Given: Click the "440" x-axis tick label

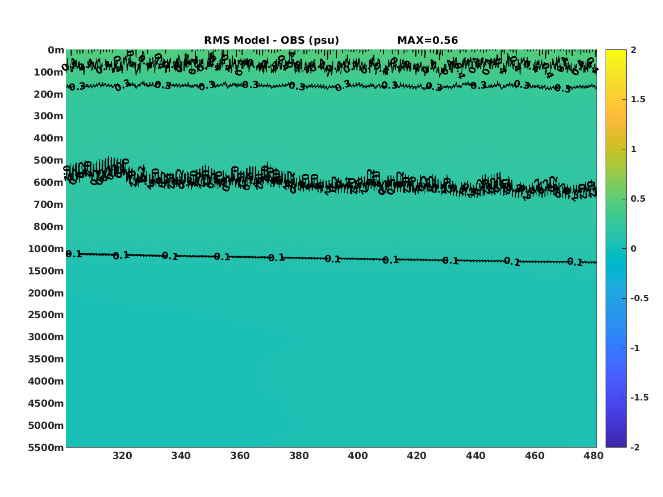Looking at the screenshot, I should point(476,456).
